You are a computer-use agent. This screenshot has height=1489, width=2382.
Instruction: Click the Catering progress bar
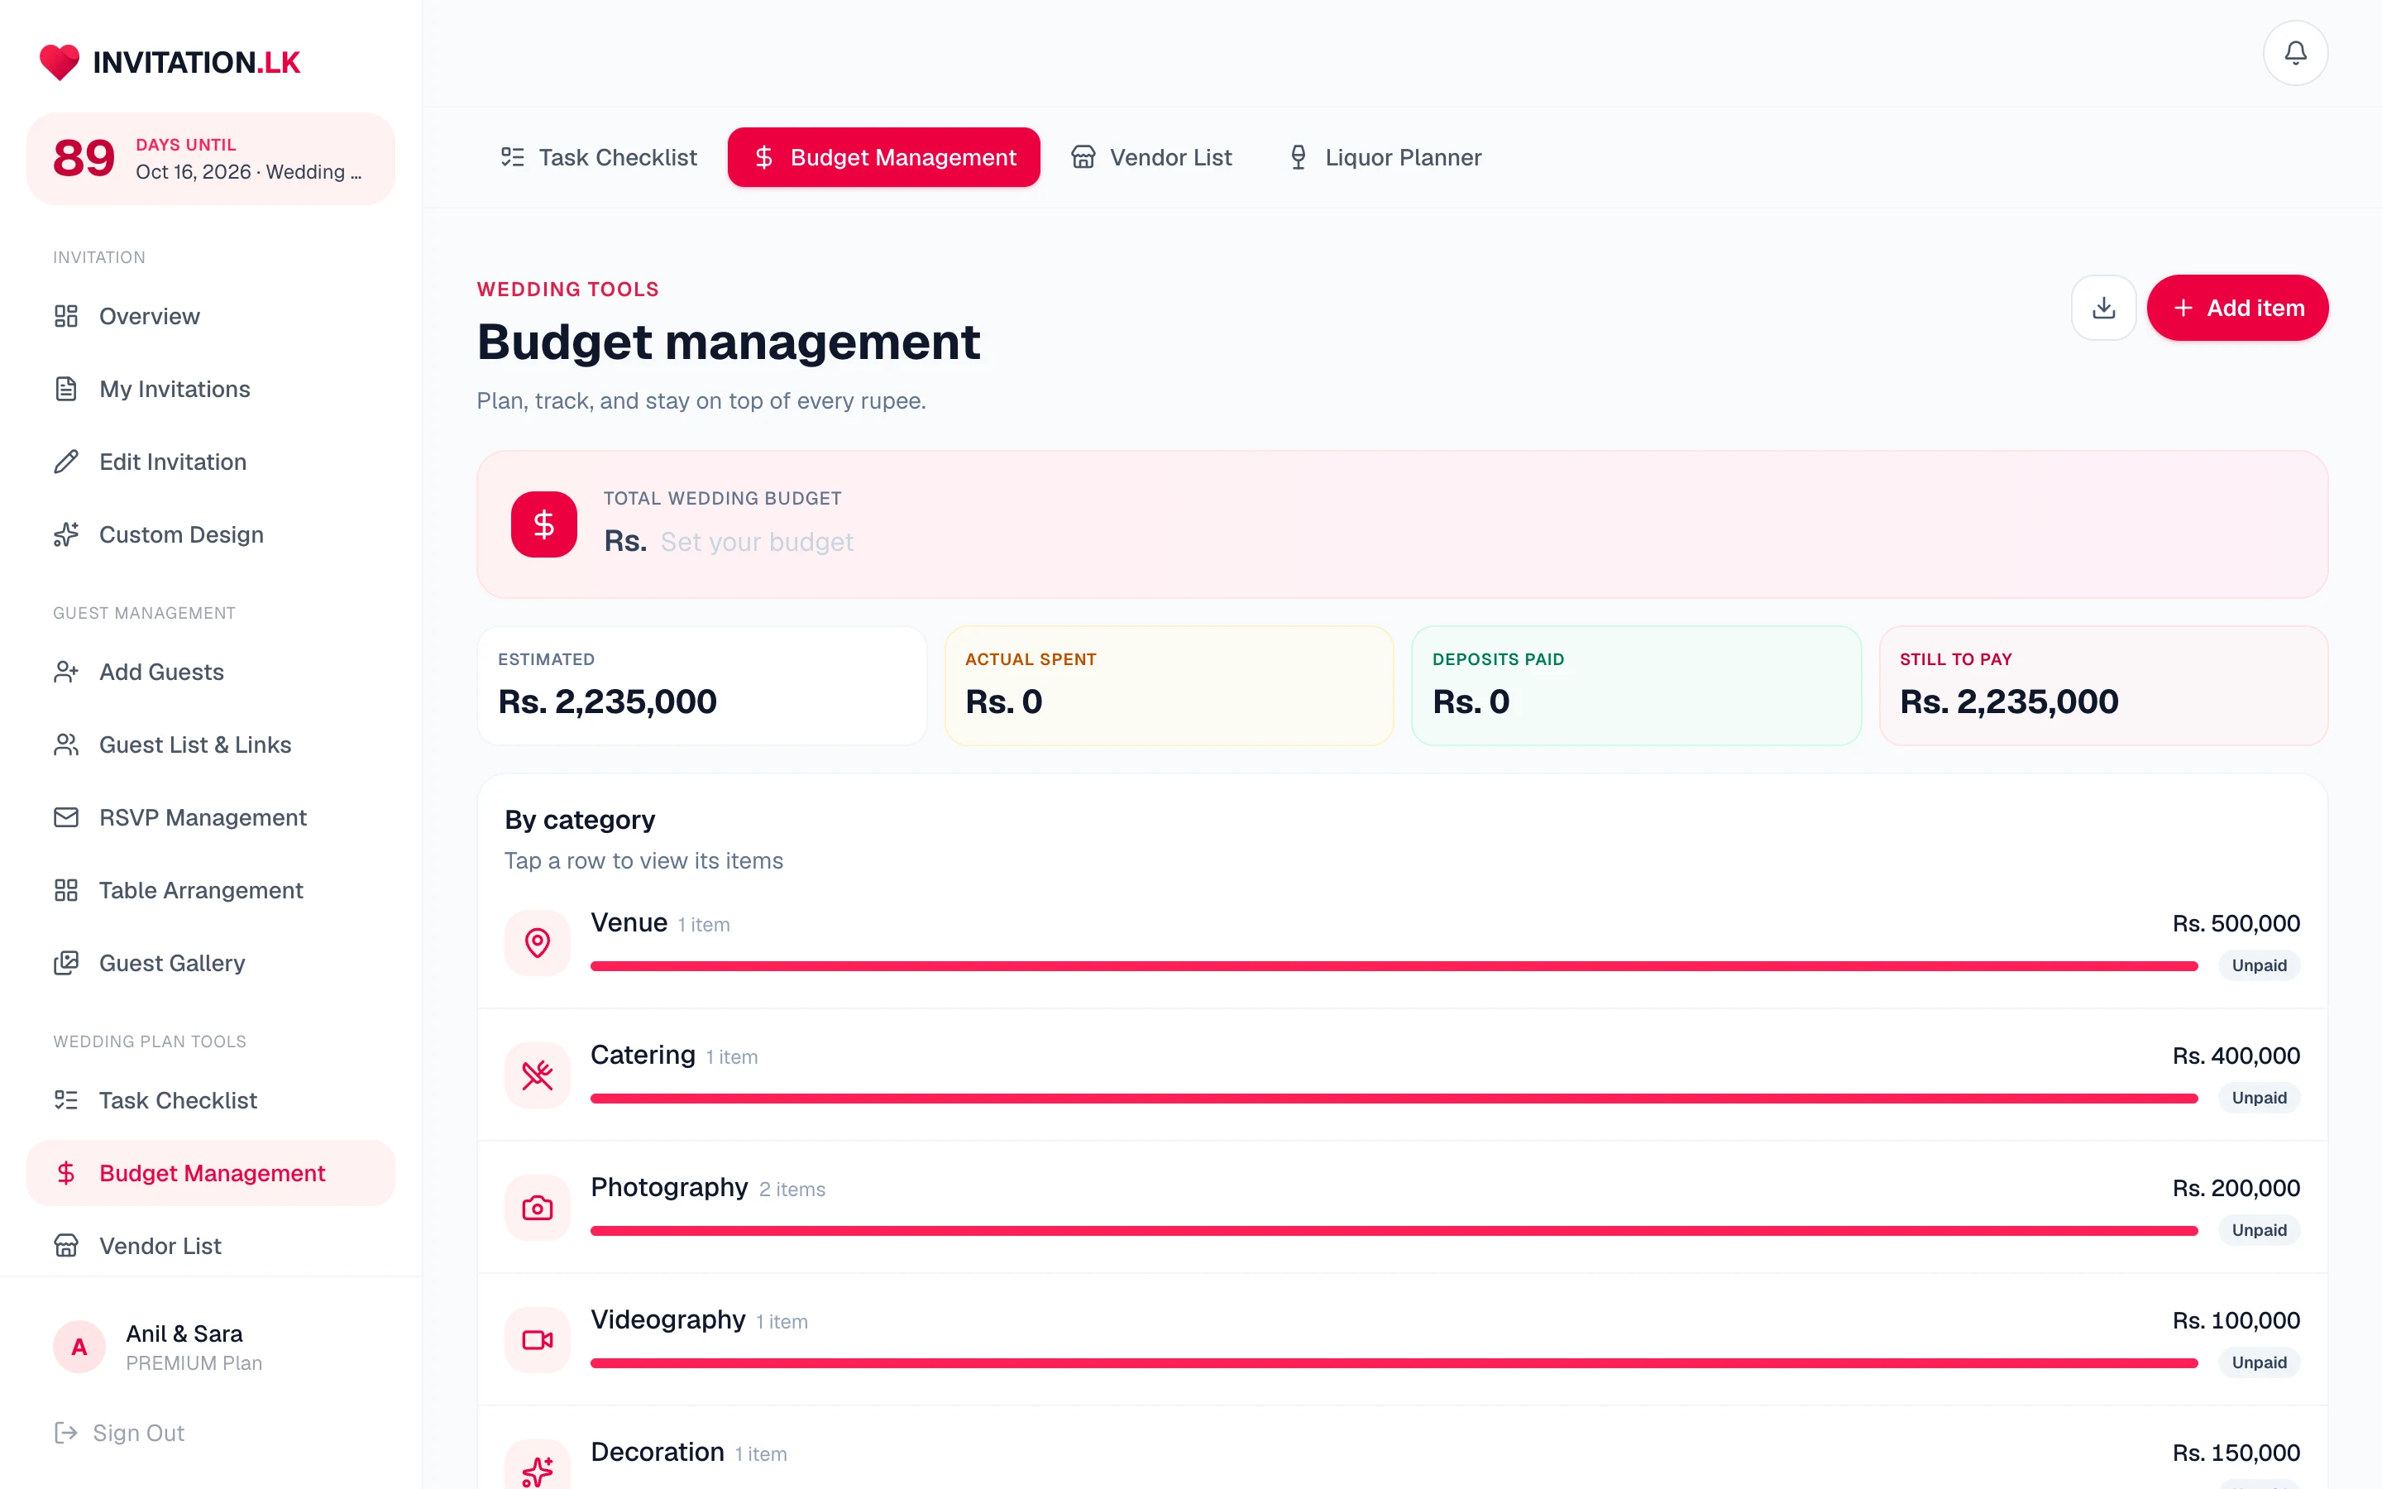(x=1394, y=1098)
